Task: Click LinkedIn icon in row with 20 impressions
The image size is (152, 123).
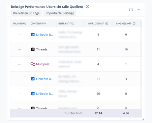Action: (x=33, y=94)
